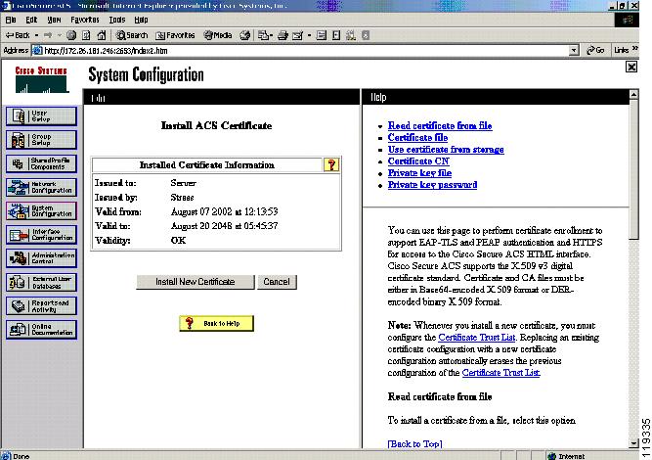Open Network Configuration section
652x460 pixels.
click(41, 187)
